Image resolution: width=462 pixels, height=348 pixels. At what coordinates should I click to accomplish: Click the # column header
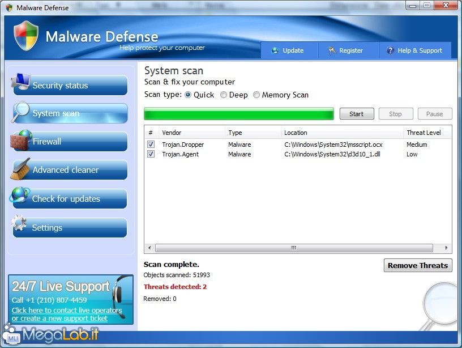coord(151,133)
